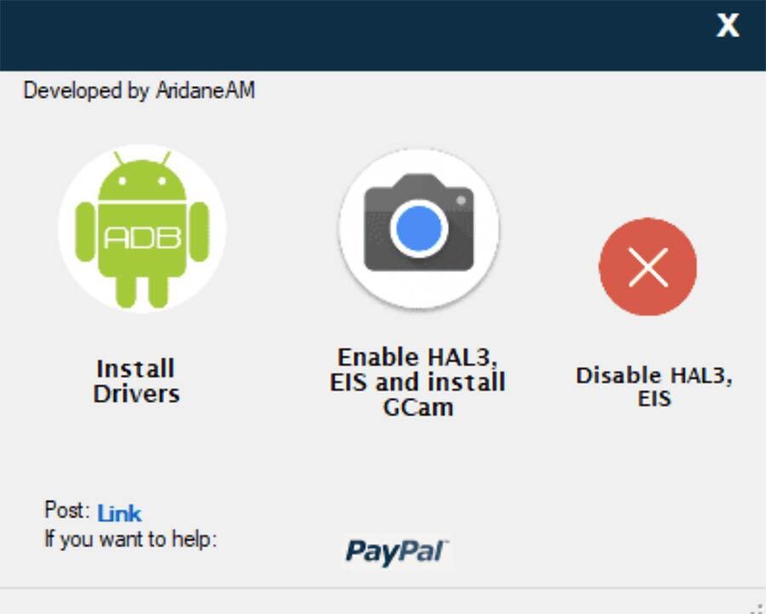
Task: Click the small flash dot on the camera icon
Action: (x=460, y=200)
